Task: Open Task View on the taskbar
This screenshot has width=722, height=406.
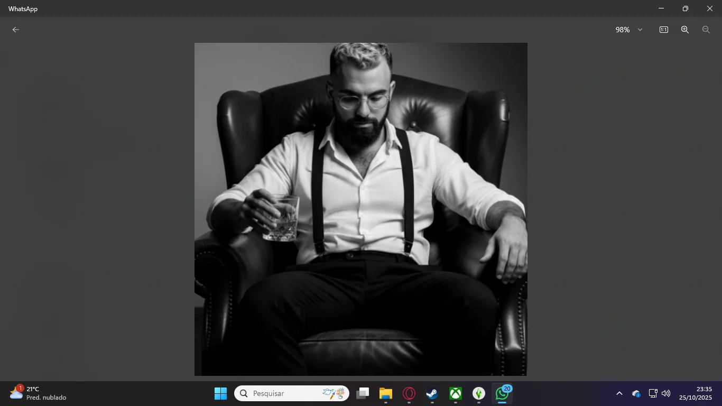Action: click(x=362, y=393)
